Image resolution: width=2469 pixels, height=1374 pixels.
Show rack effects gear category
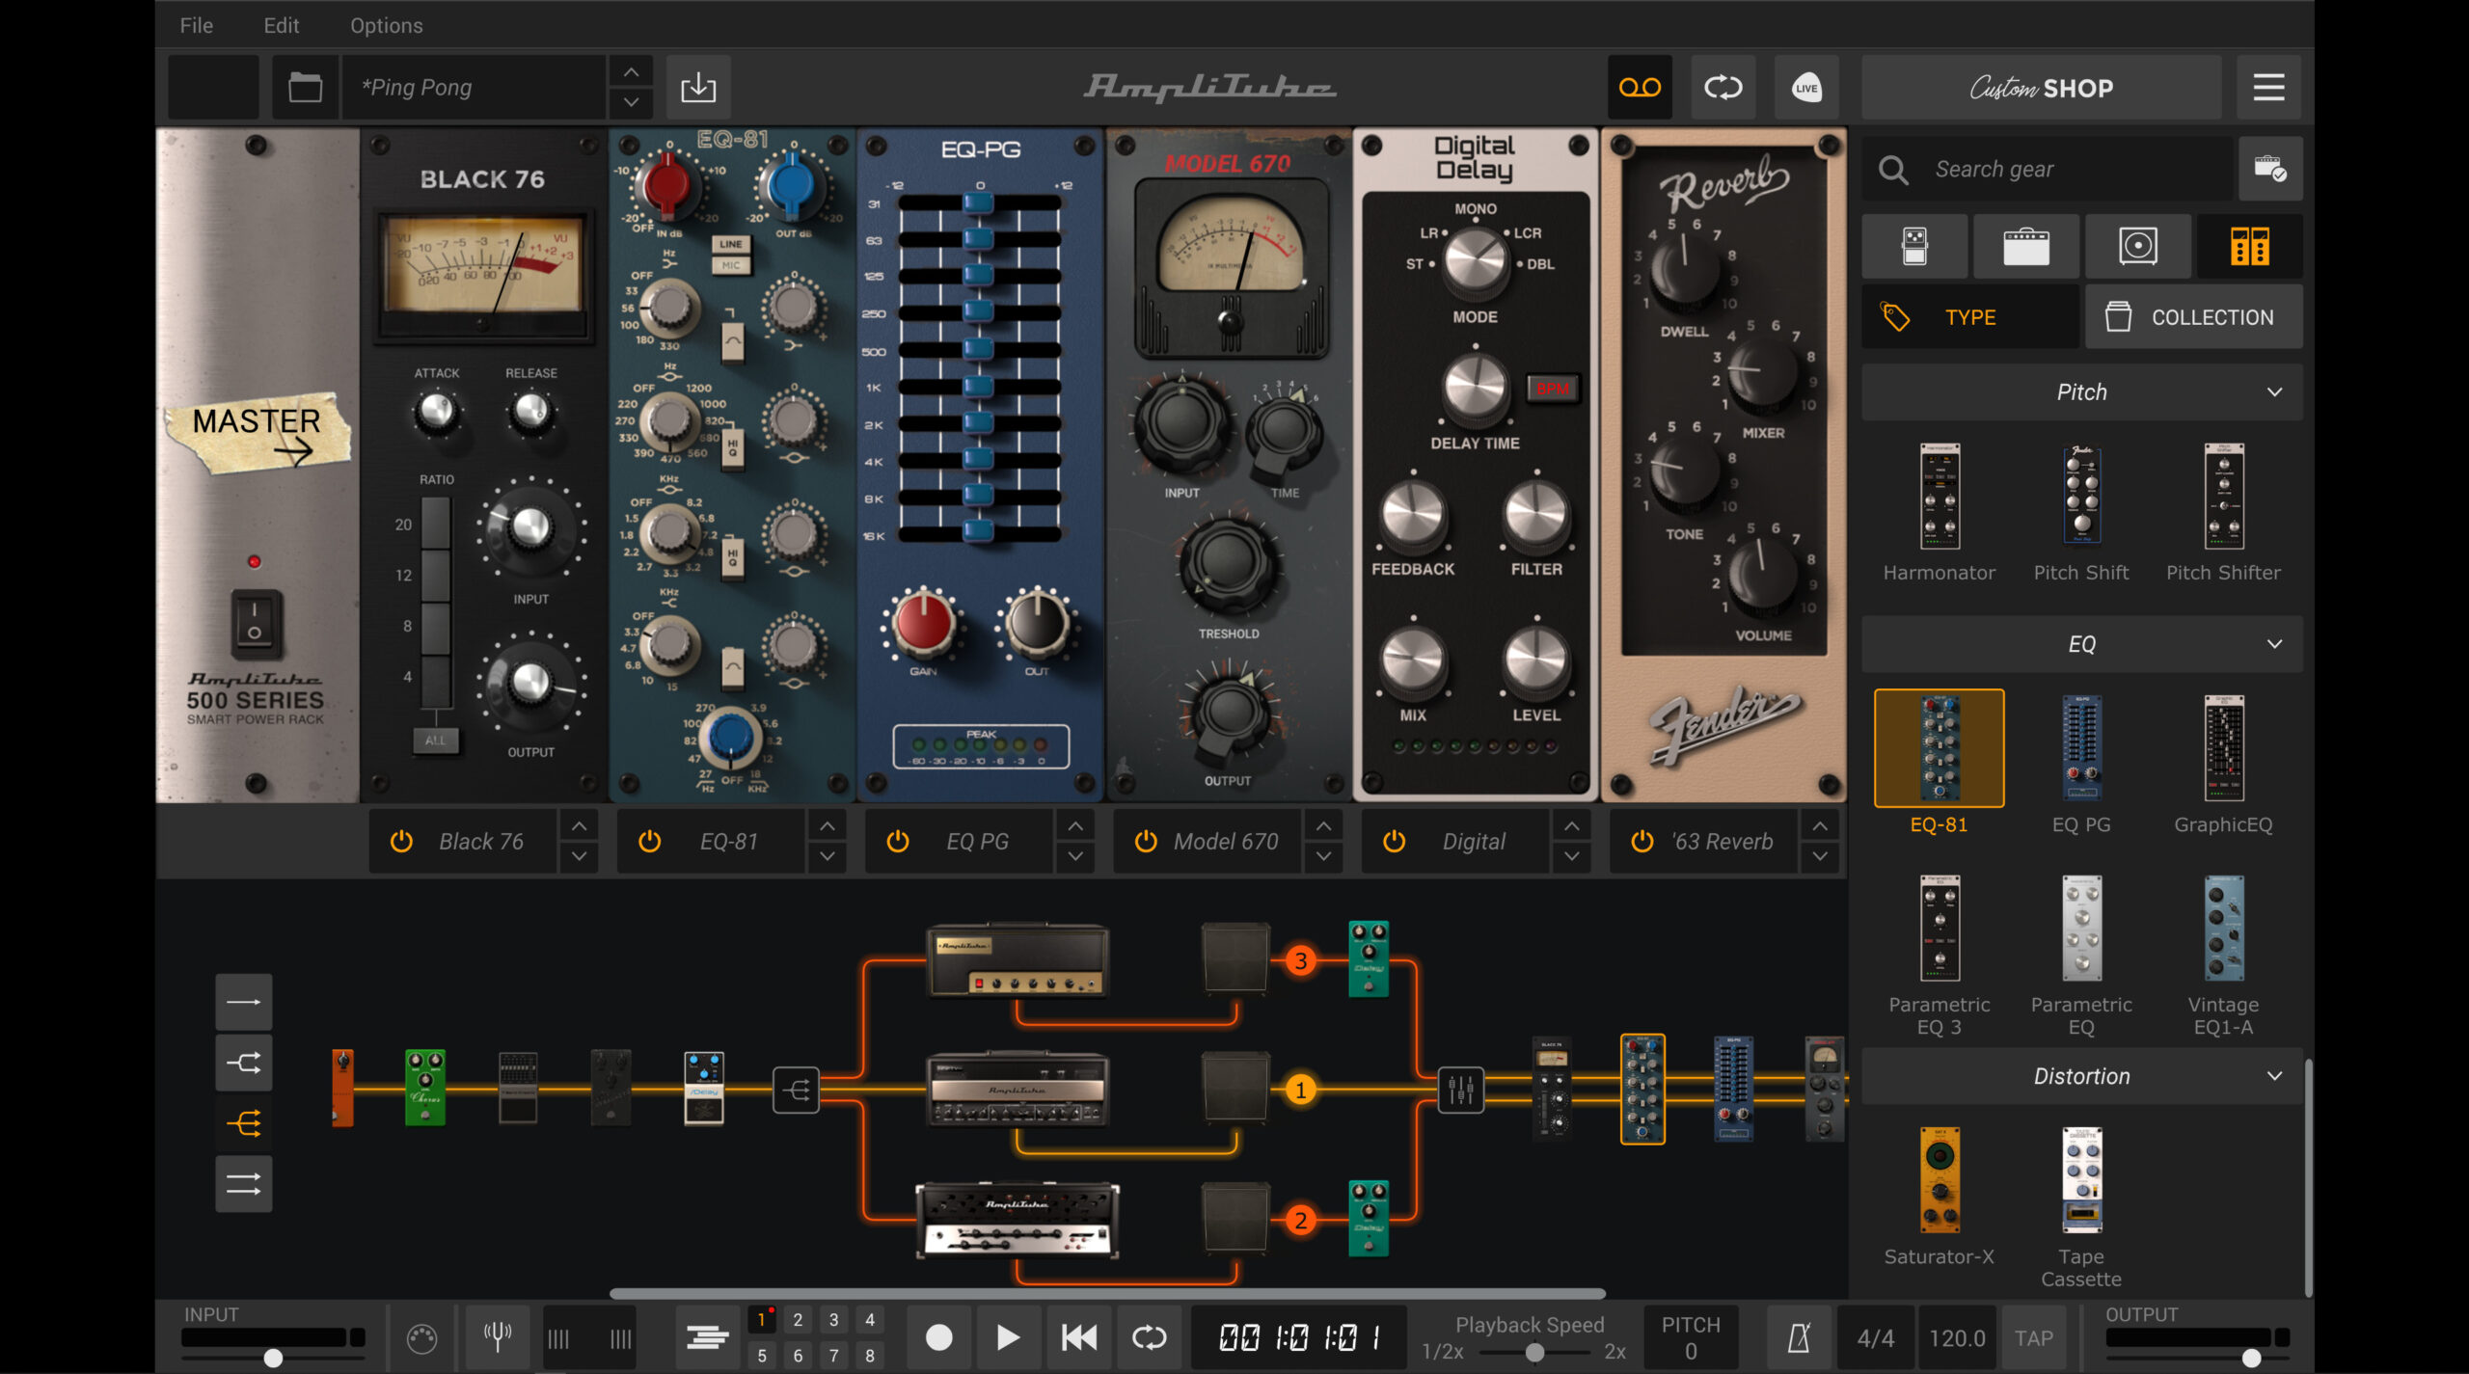click(x=2250, y=247)
